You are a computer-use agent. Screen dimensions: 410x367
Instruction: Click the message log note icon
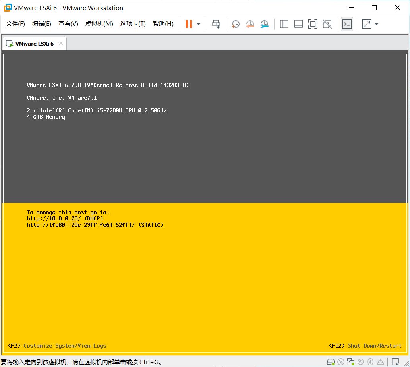coord(395,362)
